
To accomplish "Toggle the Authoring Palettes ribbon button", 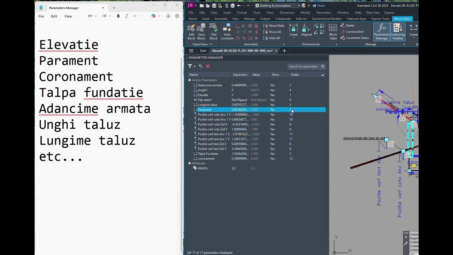I will [398, 32].
